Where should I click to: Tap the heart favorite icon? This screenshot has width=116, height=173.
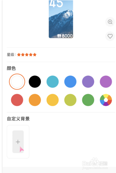click(x=110, y=36)
